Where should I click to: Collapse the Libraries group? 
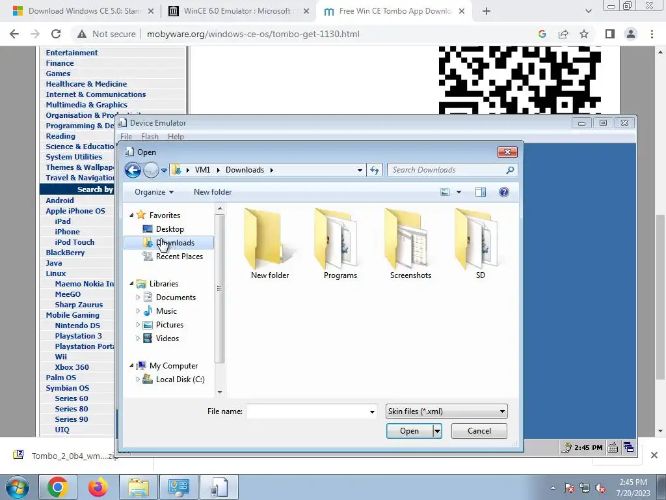click(131, 284)
